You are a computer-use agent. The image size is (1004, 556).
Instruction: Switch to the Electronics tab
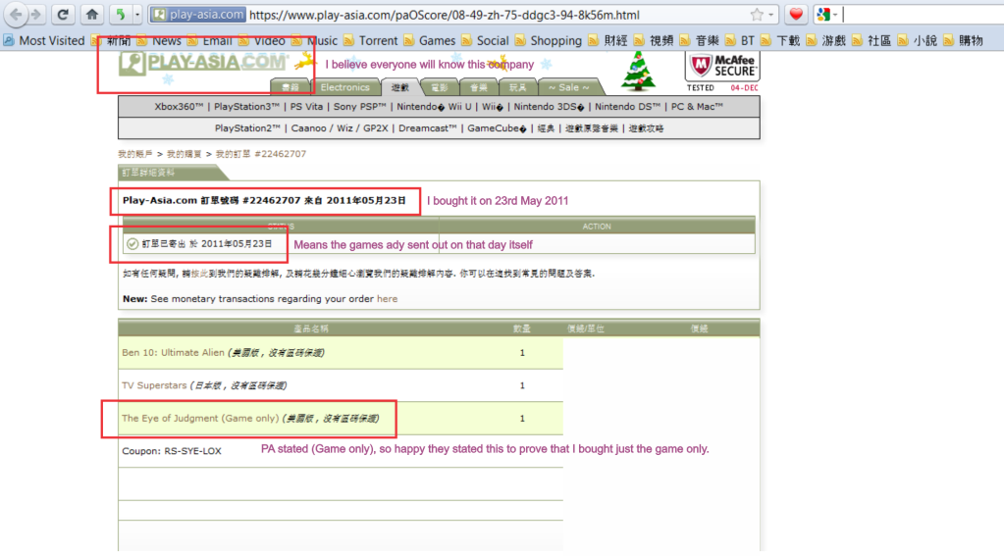(344, 87)
